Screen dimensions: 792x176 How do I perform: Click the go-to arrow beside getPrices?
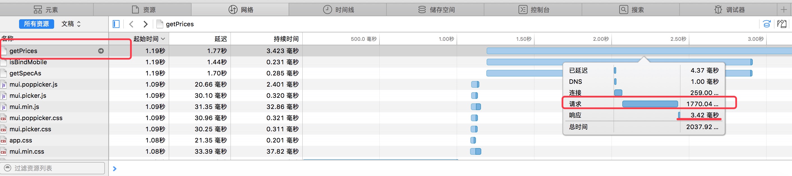pyautogui.click(x=101, y=51)
